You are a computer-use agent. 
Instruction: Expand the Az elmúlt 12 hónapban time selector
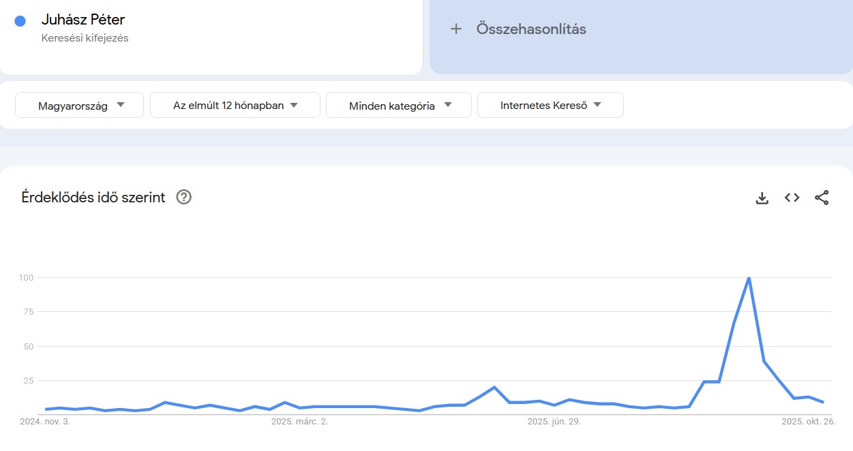point(235,105)
